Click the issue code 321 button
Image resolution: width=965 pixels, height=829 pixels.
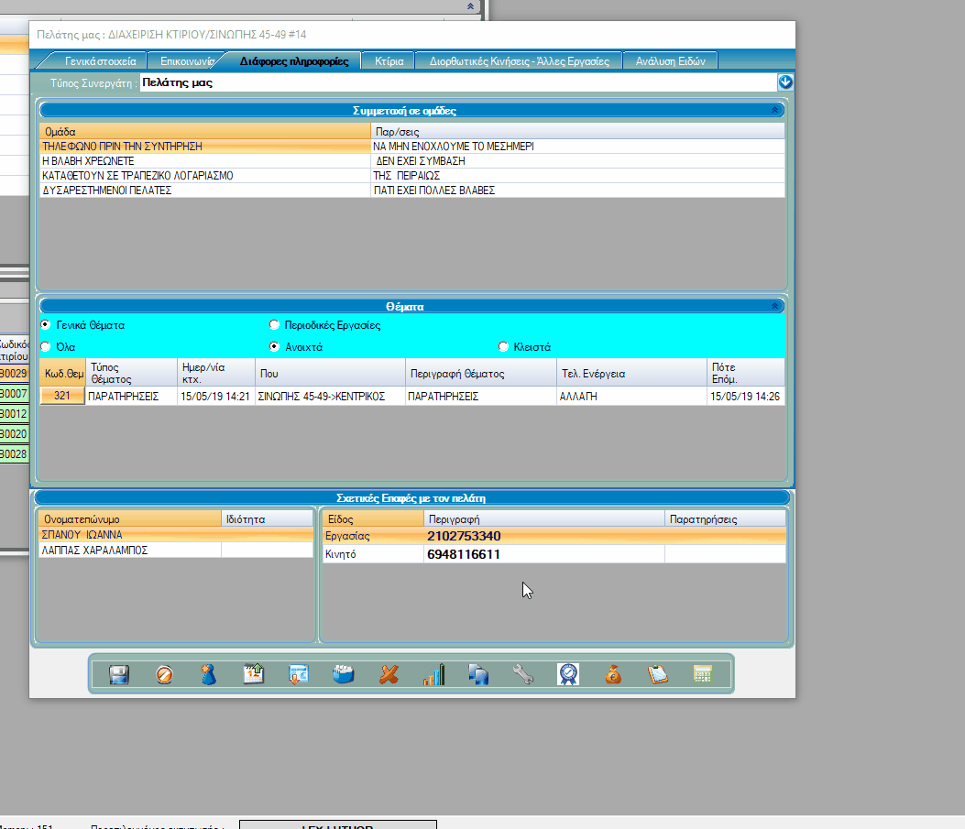click(x=62, y=397)
